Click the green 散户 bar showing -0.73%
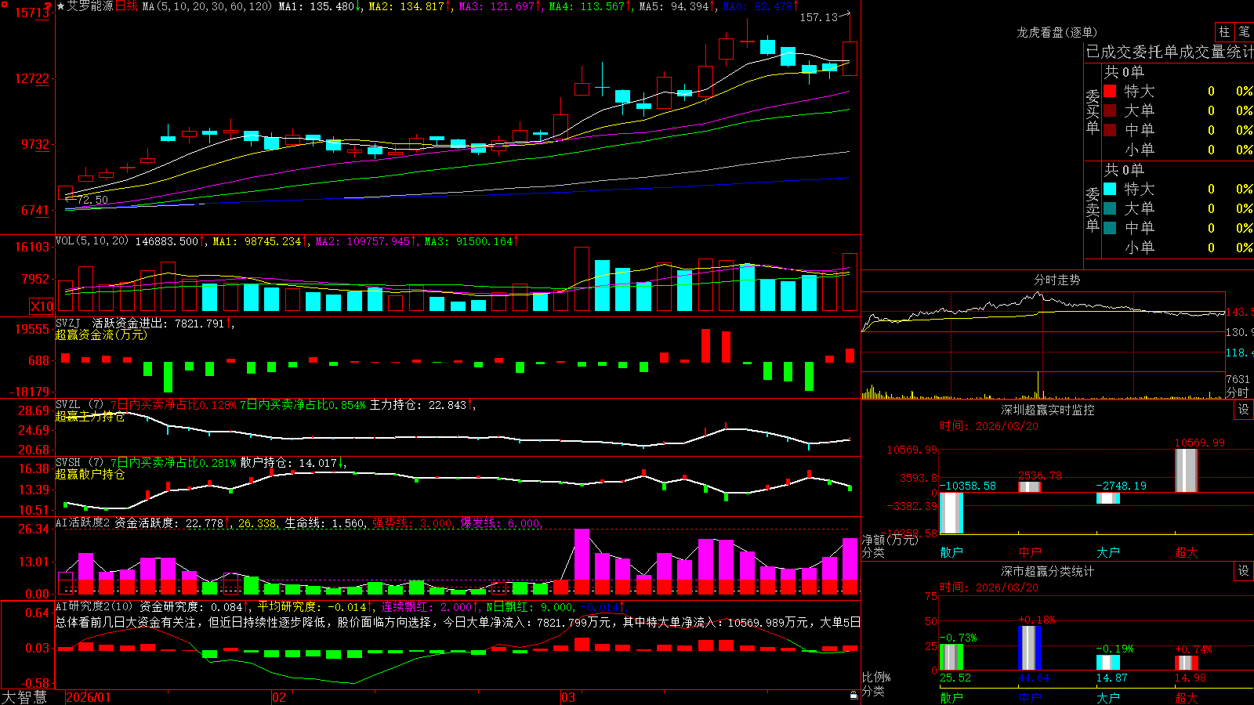This screenshot has height=705, width=1254. 951,657
